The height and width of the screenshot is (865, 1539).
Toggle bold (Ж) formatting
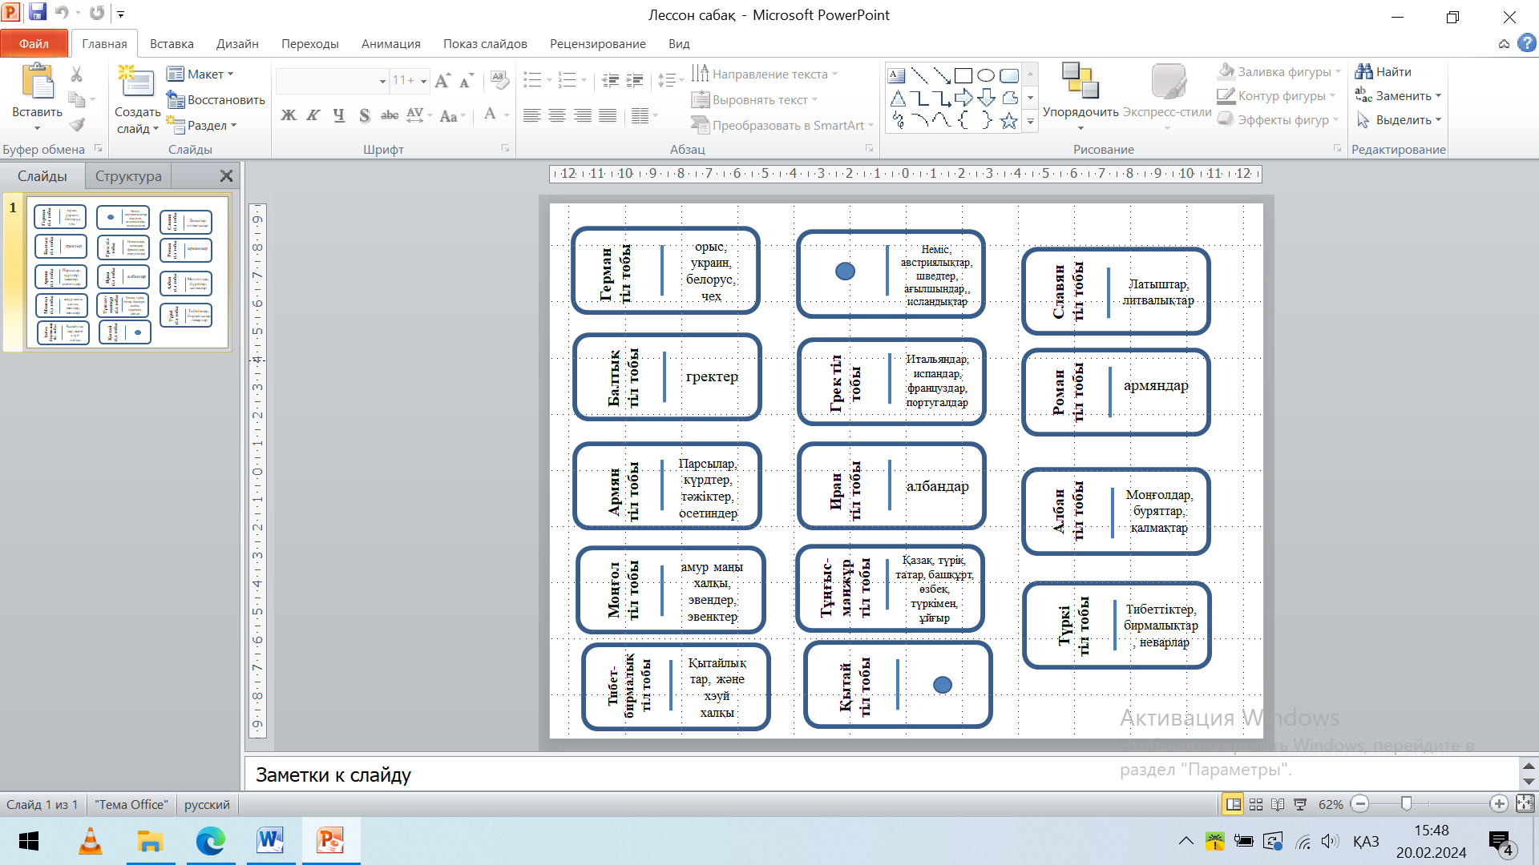coord(289,115)
